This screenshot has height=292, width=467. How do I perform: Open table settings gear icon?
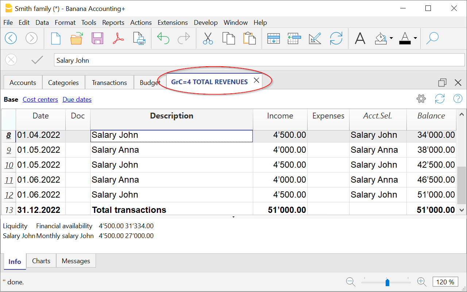[x=421, y=99]
